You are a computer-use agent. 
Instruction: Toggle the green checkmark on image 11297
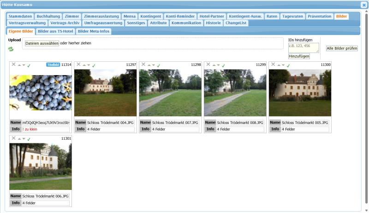click(x=94, y=65)
